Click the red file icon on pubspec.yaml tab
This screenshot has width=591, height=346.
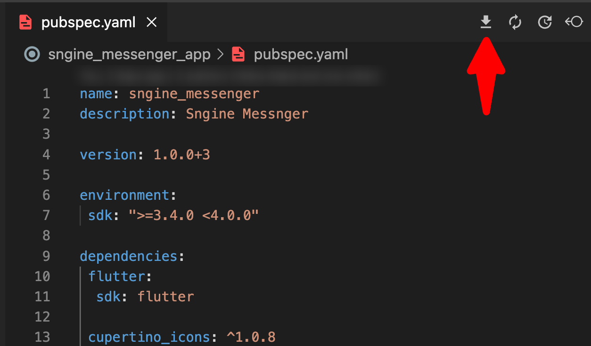[25, 22]
